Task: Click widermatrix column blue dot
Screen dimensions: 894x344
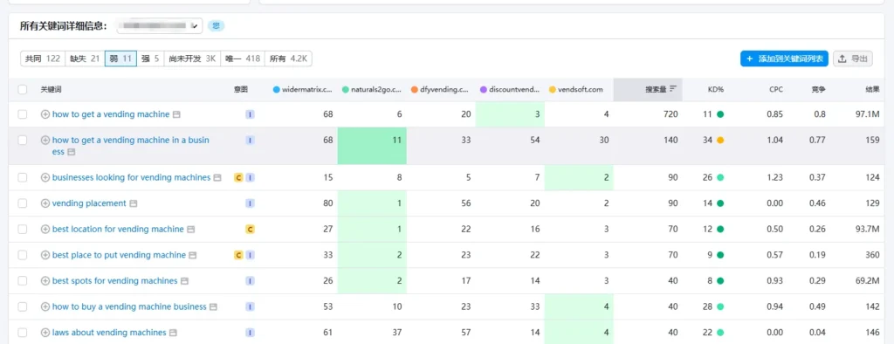Action: (277, 90)
